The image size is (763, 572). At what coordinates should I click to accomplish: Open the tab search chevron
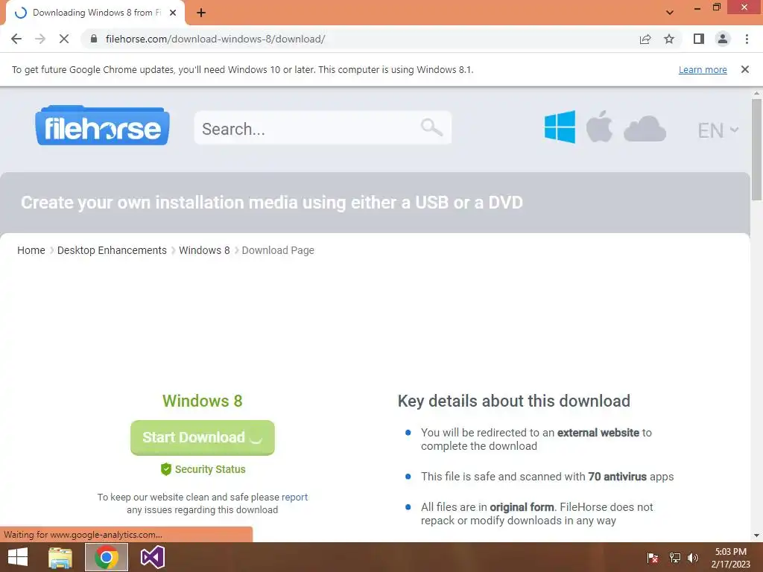click(670, 13)
